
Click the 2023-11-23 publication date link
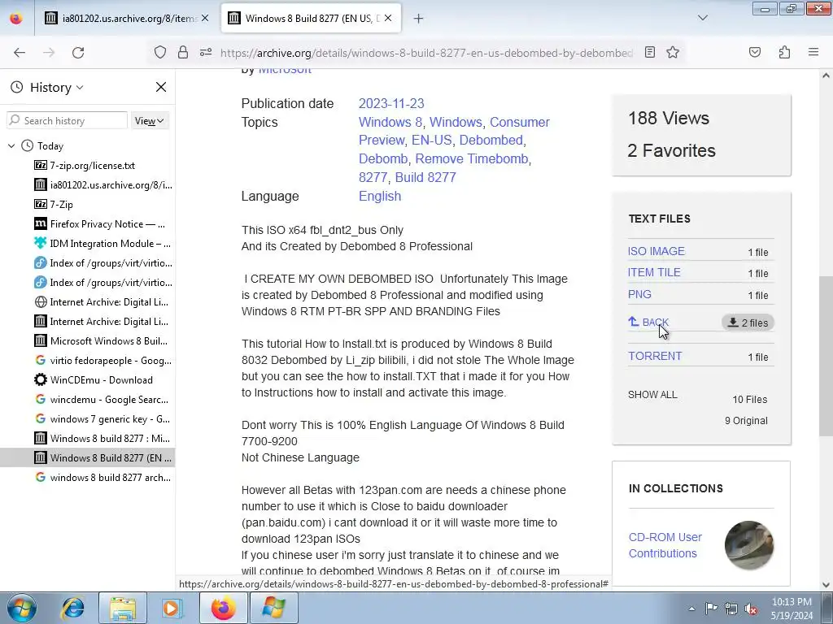[x=391, y=103]
